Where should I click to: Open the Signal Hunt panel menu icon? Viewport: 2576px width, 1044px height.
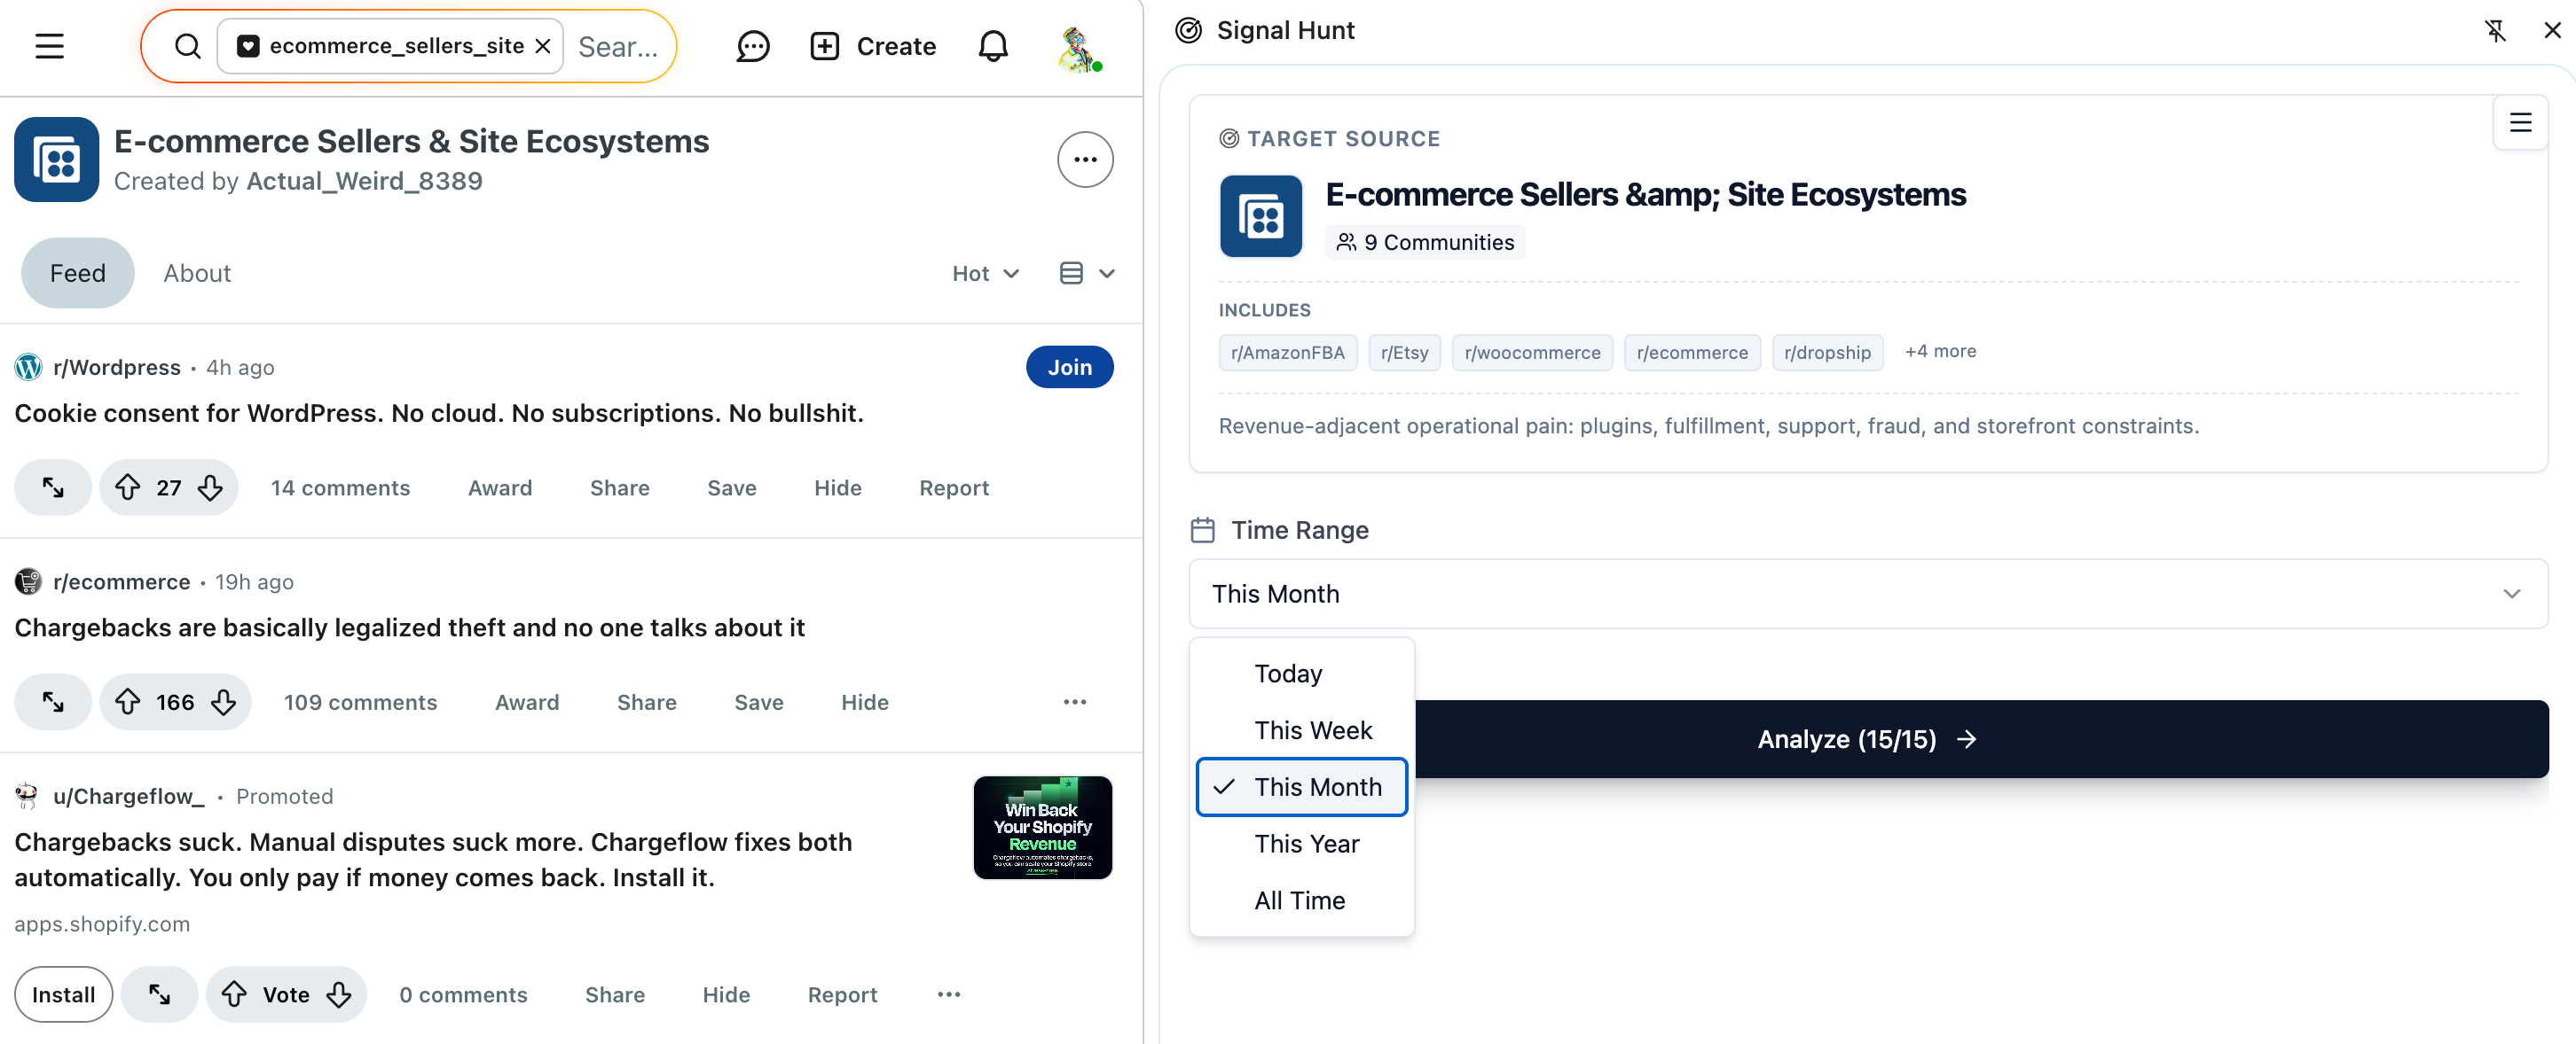pos(2519,123)
